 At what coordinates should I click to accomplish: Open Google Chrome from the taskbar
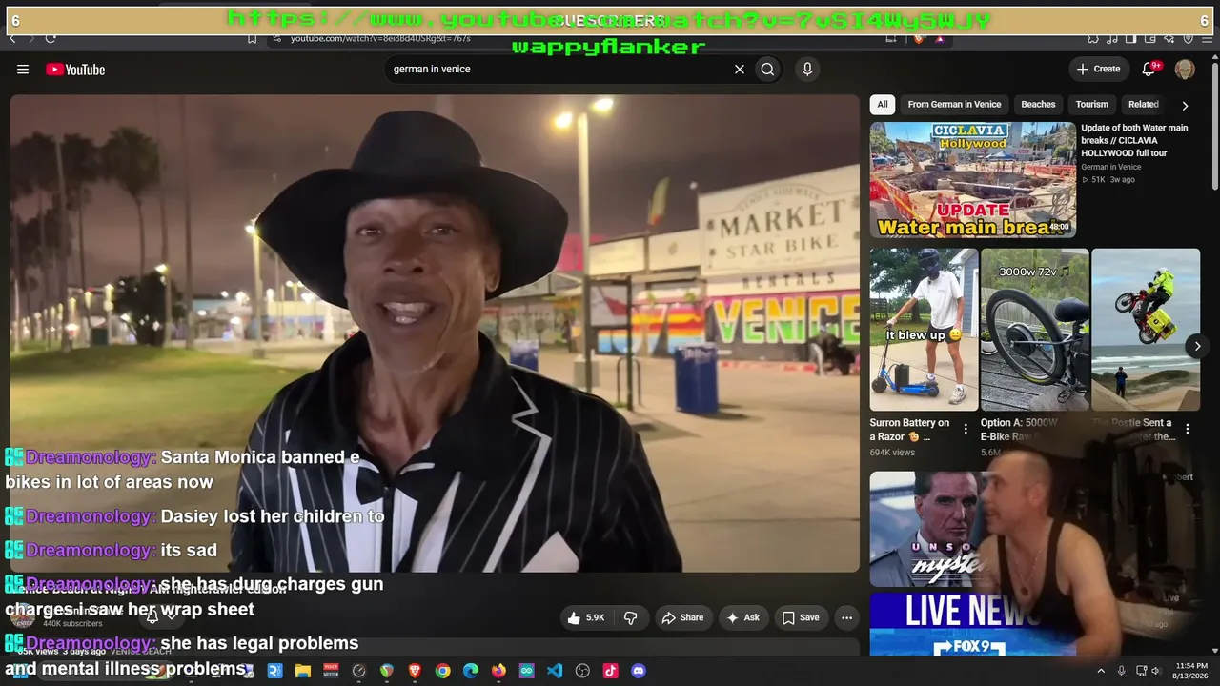coord(443,671)
